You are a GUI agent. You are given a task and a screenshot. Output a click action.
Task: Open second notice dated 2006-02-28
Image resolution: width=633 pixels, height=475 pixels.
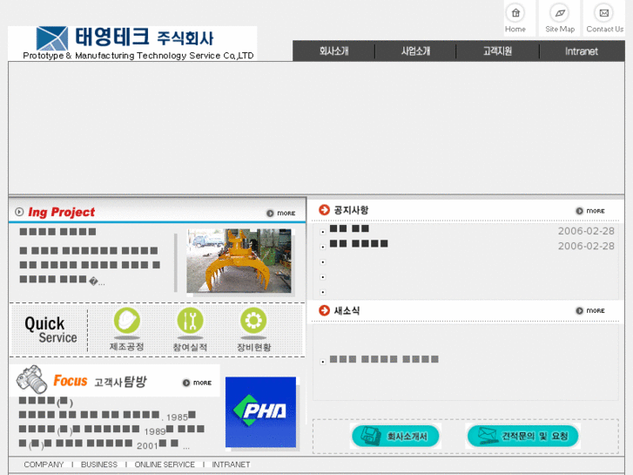pos(359,244)
